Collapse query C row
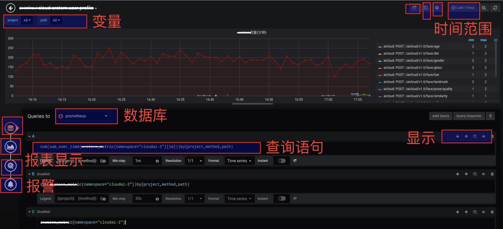The image size is (503, 229). [x=30, y=212]
